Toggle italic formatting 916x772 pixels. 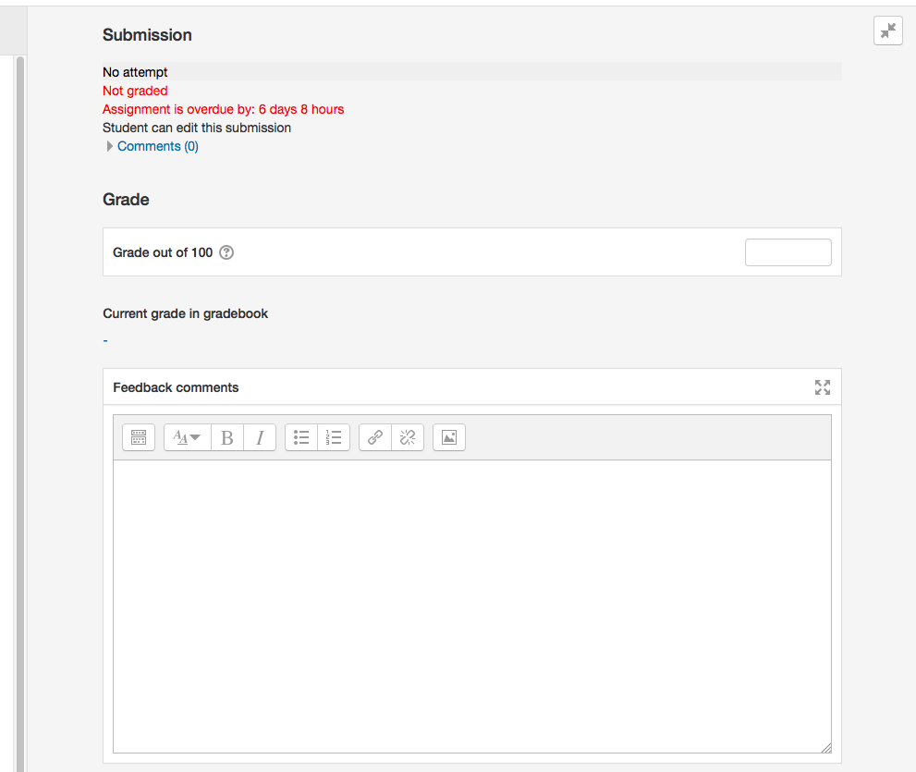click(x=260, y=437)
